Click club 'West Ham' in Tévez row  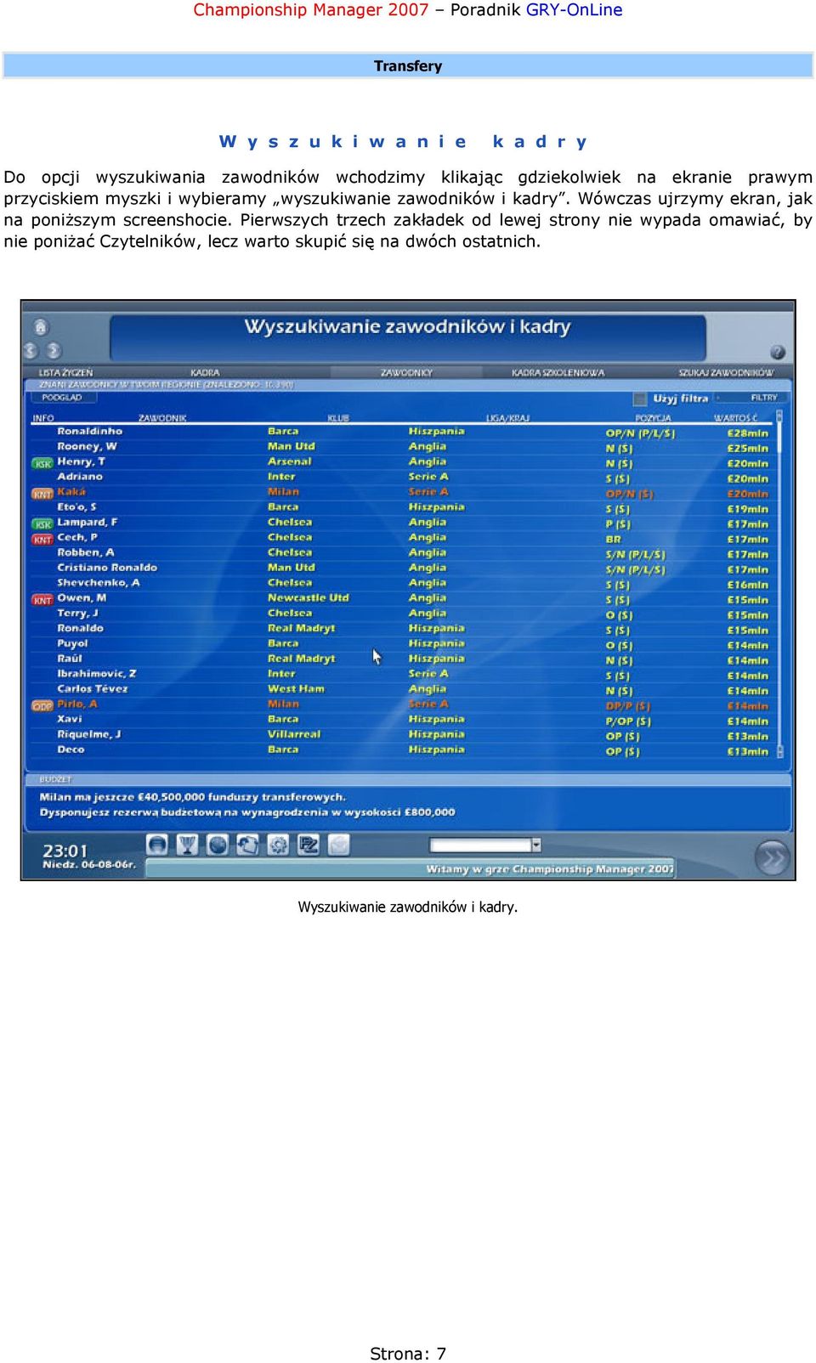coord(296,689)
